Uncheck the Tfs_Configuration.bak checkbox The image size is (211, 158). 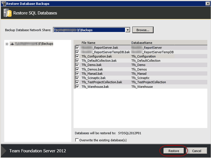[x=77, y=56]
